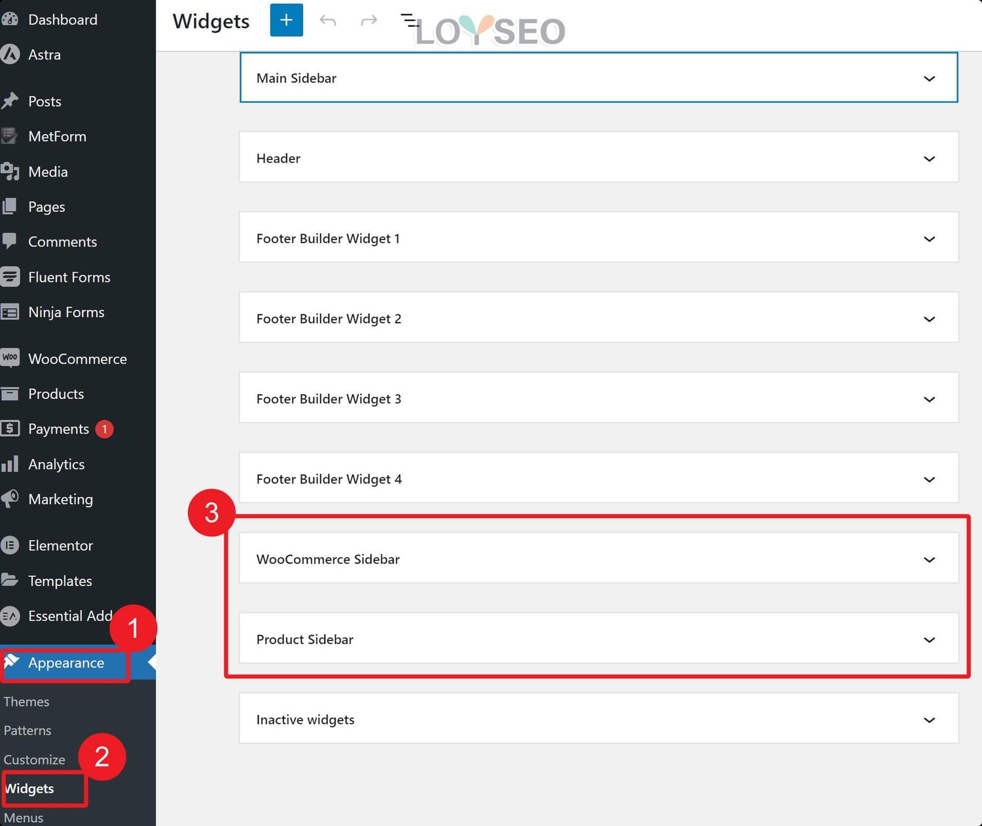This screenshot has height=826, width=982.
Task: Click the Media library icon
Action: tap(9, 171)
